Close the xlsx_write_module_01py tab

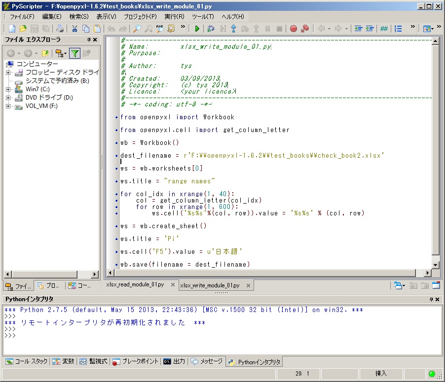point(248,285)
